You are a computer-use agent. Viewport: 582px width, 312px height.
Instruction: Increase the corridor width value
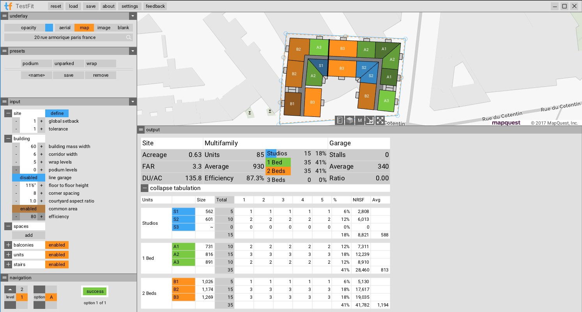coord(41,154)
